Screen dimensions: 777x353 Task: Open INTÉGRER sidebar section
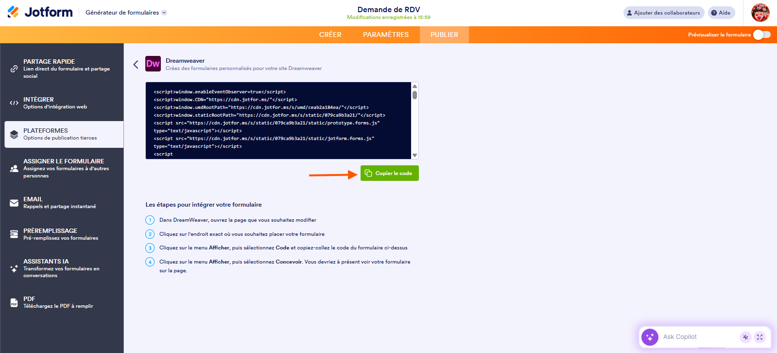[64, 103]
